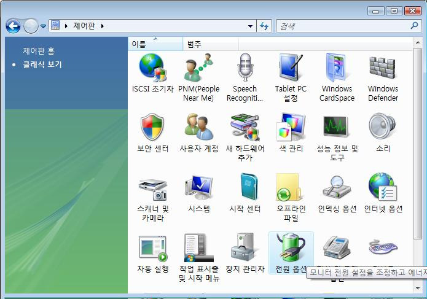Open Windows Defender wall icon
The image size is (427, 299).
[383, 68]
